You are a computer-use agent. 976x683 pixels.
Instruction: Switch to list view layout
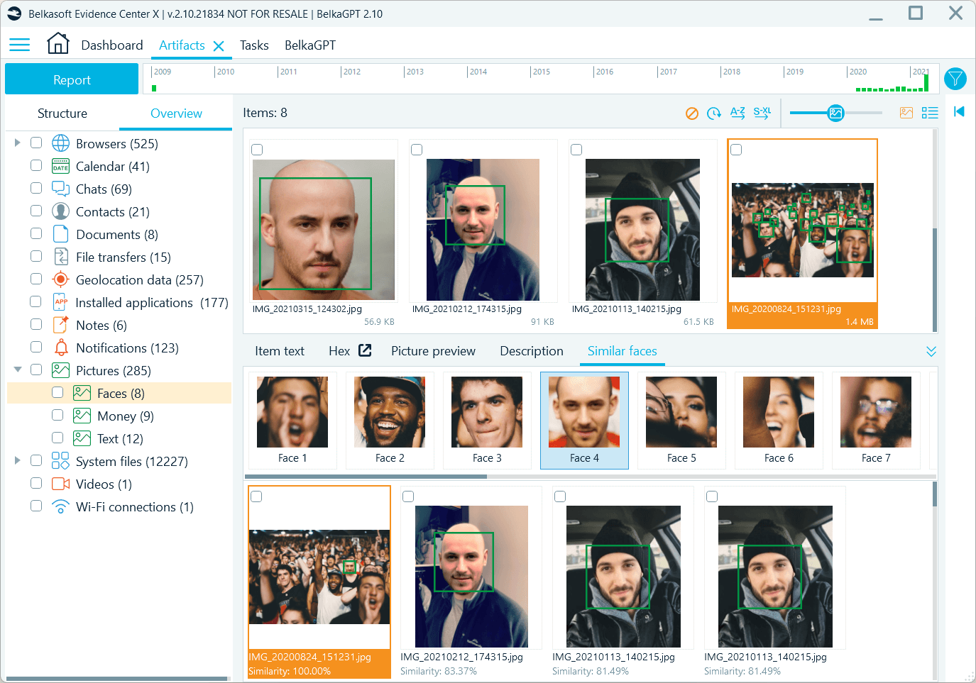(929, 113)
